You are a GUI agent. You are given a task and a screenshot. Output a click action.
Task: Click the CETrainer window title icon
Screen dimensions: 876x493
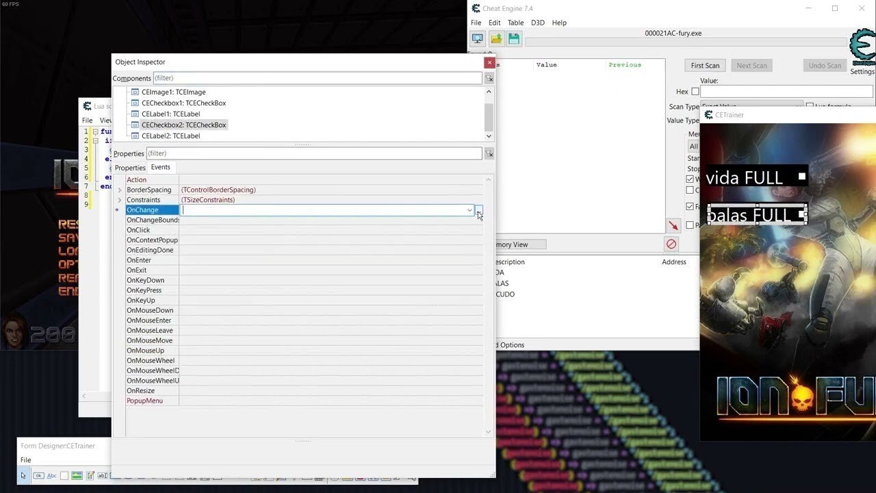coord(708,115)
